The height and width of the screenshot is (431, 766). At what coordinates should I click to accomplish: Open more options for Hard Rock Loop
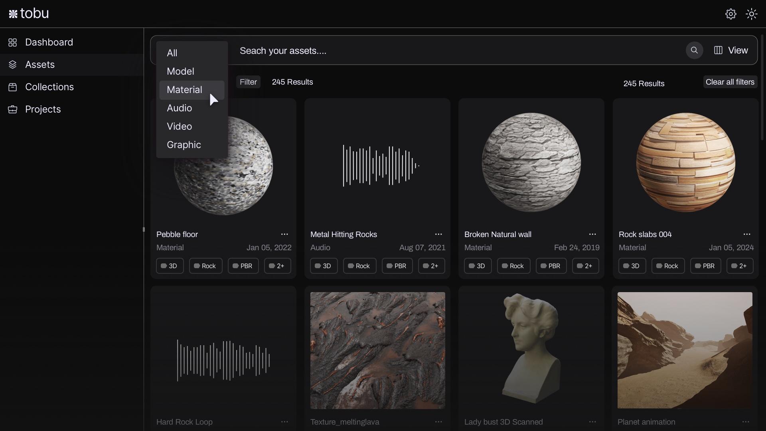(284, 422)
